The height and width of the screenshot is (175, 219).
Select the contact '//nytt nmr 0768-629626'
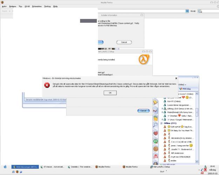tap(179, 157)
